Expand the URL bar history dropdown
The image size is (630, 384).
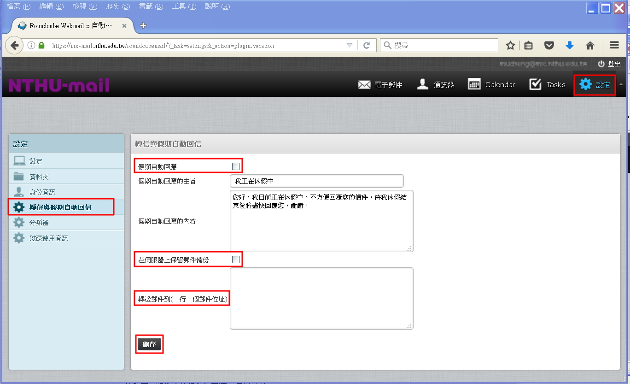tap(350, 45)
